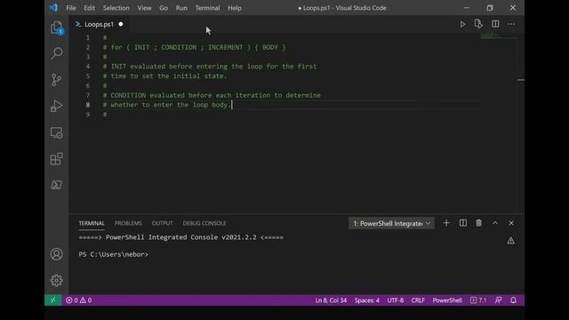569x320 pixels.
Task: Open PowerShell version 7.1 session menu
Action: click(478, 300)
